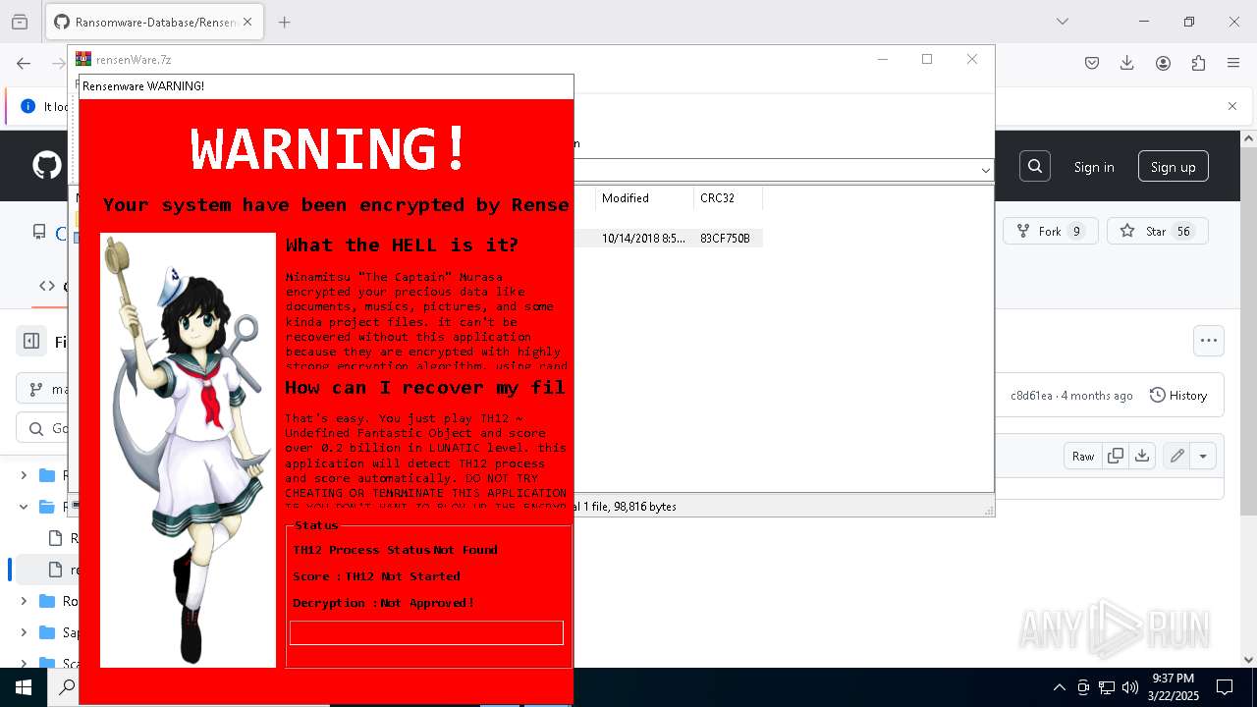Image resolution: width=1257 pixels, height=707 pixels.
Task: Open the taskbar clock showing 9:37 PM
Action: pos(1173,687)
